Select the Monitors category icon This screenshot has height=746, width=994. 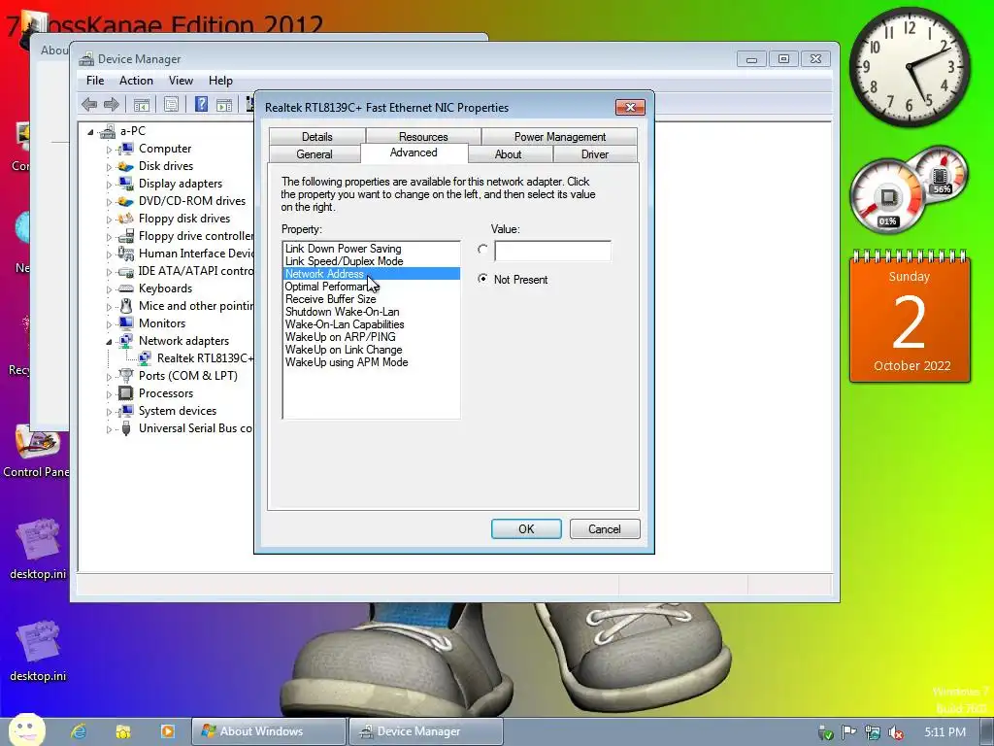tap(126, 323)
